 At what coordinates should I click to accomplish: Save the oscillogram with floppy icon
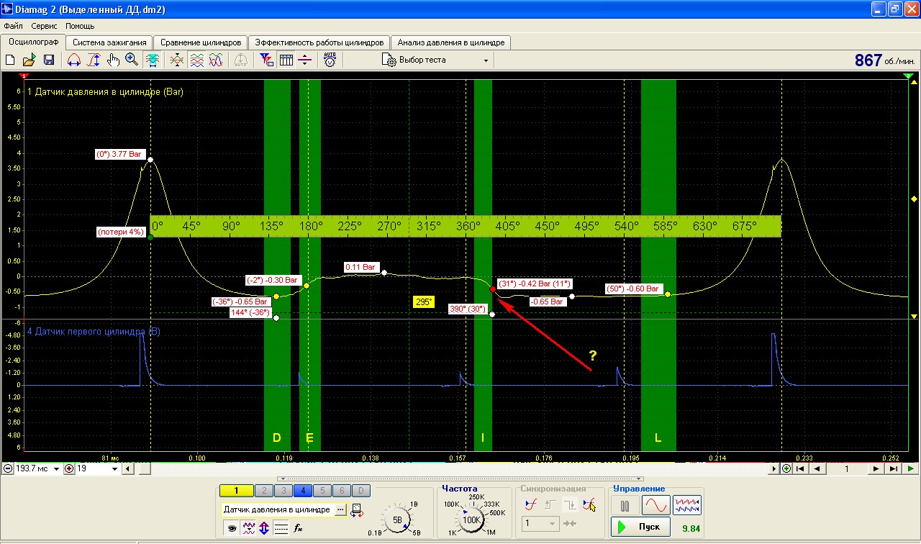49,60
